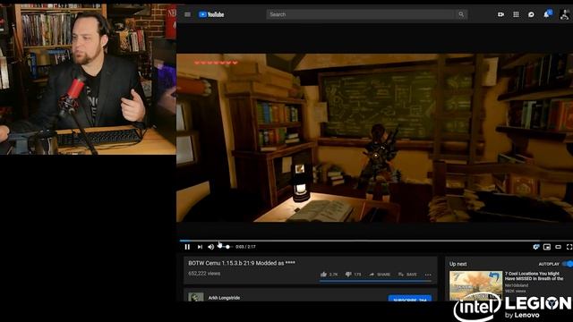The width and height of the screenshot is (573, 322).
Task: Click inside the YouTube search field
Action: (x=360, y=14)
